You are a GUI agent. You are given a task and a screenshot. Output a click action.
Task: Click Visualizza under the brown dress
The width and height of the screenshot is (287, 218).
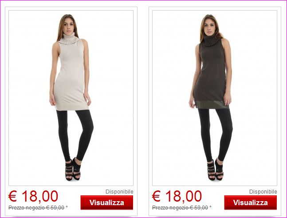[x=250, y=202]
